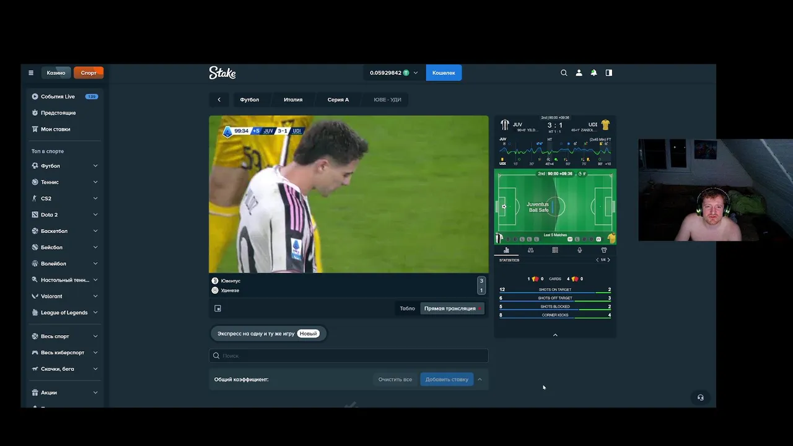Expand the Волейбол sidebar chevron
The height and width of the screenshot is (446, 793).
[x=95, y=264]
